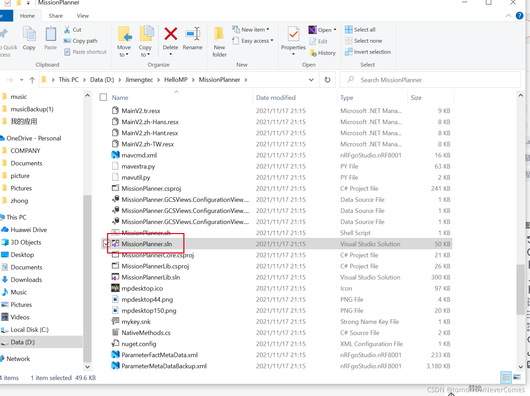Click the Quick access pin icon
The image size is (530, 396).
[3, 34]
